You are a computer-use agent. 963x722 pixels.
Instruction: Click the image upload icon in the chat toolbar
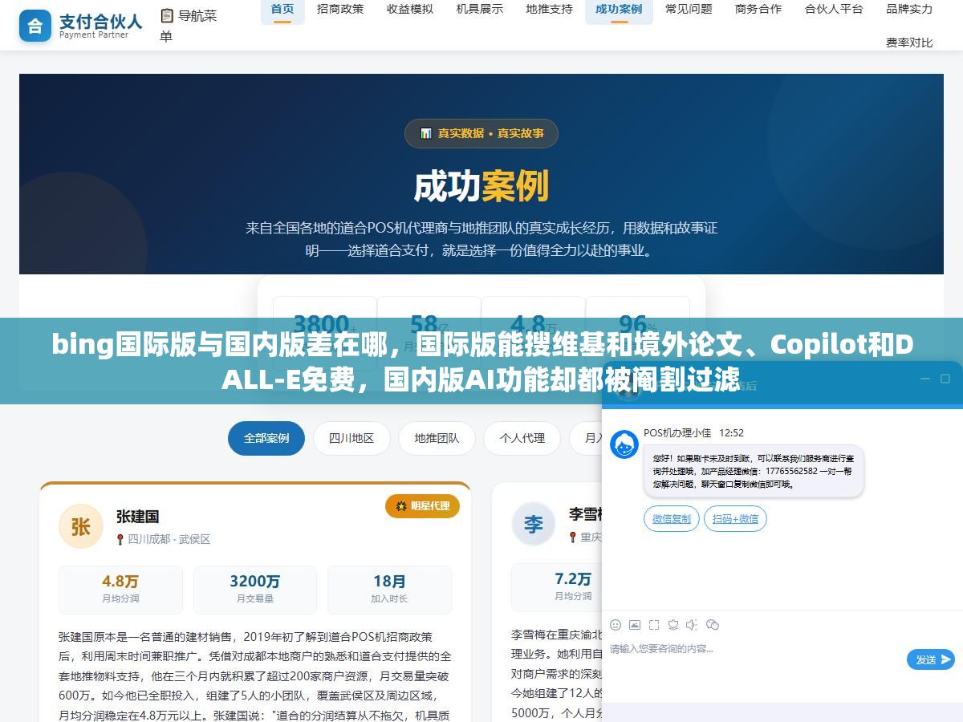pyautogui.click(x=635, y=624)
